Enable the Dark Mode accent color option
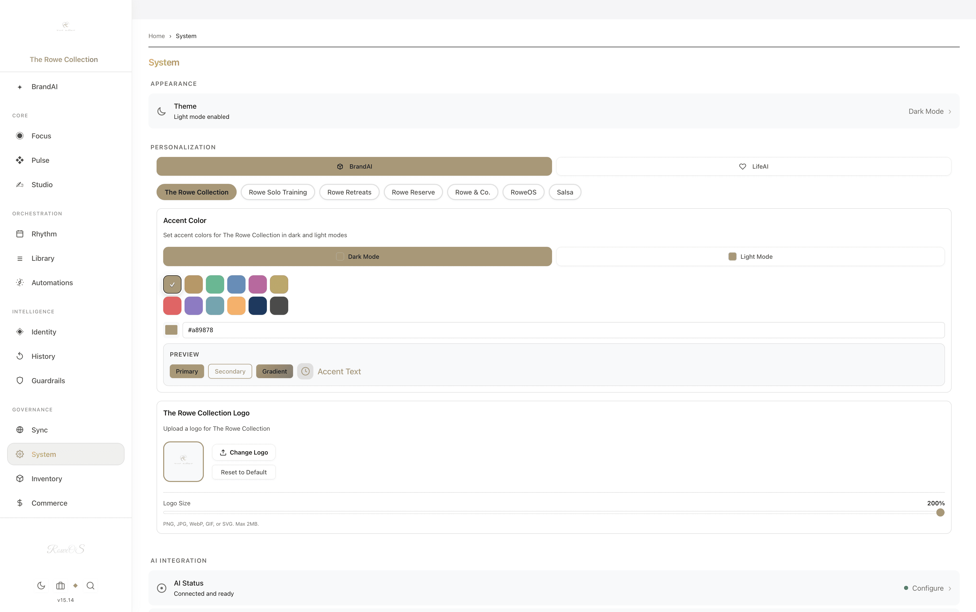Image resolution: width=976 pixels, height=612 pixels. tap(357, 256)
